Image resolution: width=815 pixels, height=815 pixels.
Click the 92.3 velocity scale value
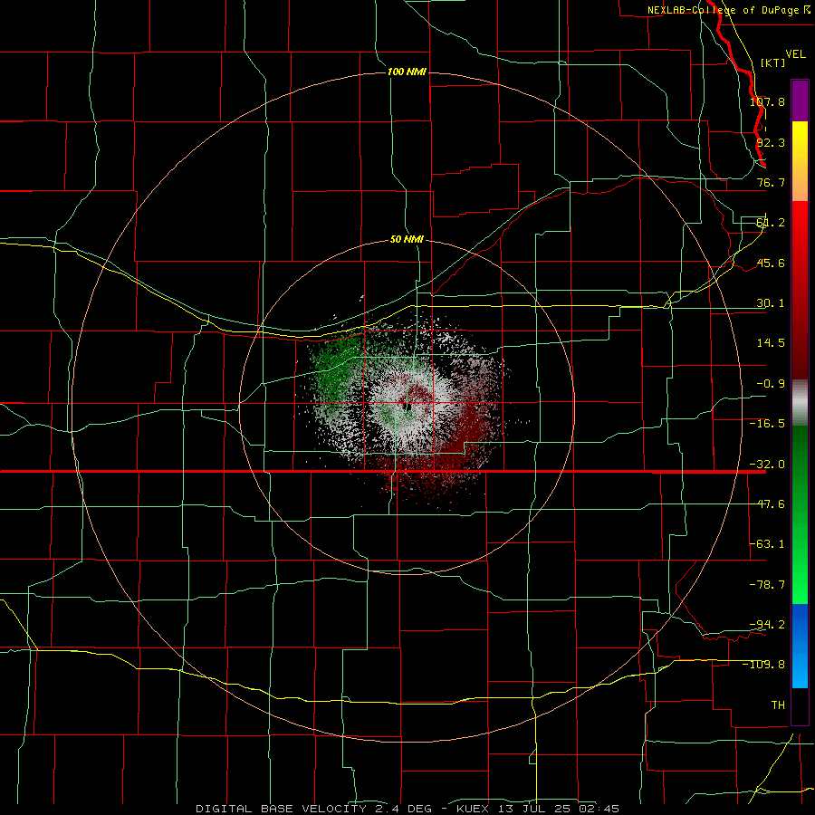pyautogui.click(x=771, y=142)
